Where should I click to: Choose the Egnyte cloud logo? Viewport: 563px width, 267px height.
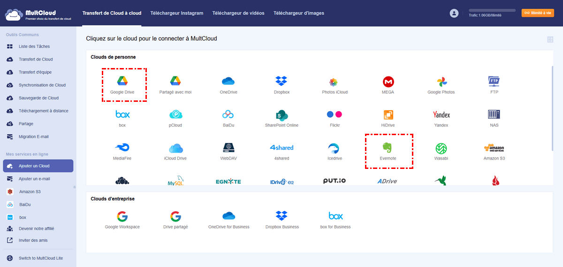[228, 182]
